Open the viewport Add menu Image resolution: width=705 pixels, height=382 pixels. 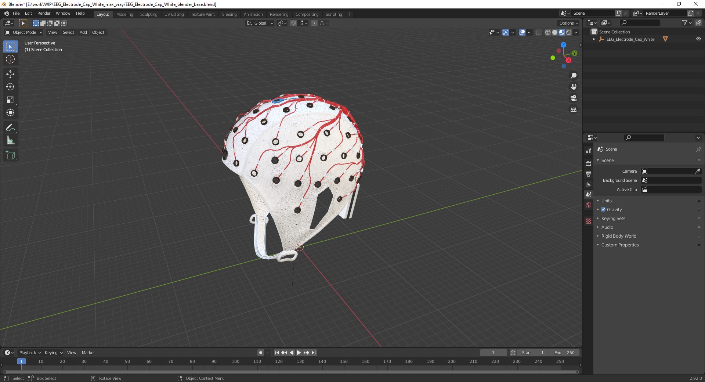83,32
